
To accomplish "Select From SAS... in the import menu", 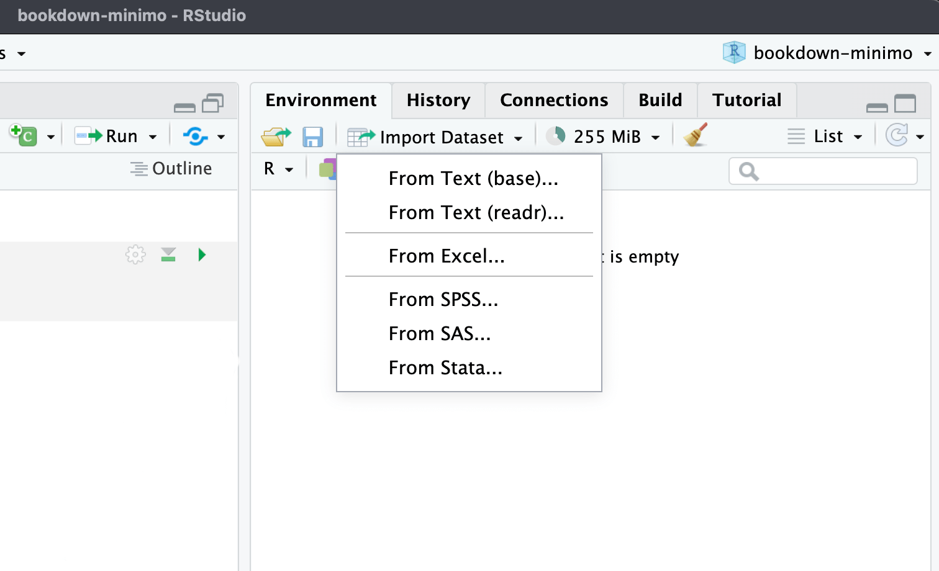I will (x=469, y=334).
